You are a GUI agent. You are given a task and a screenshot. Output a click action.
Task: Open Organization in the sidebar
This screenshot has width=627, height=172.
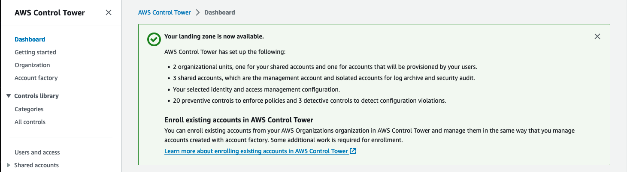coord(32,65)
